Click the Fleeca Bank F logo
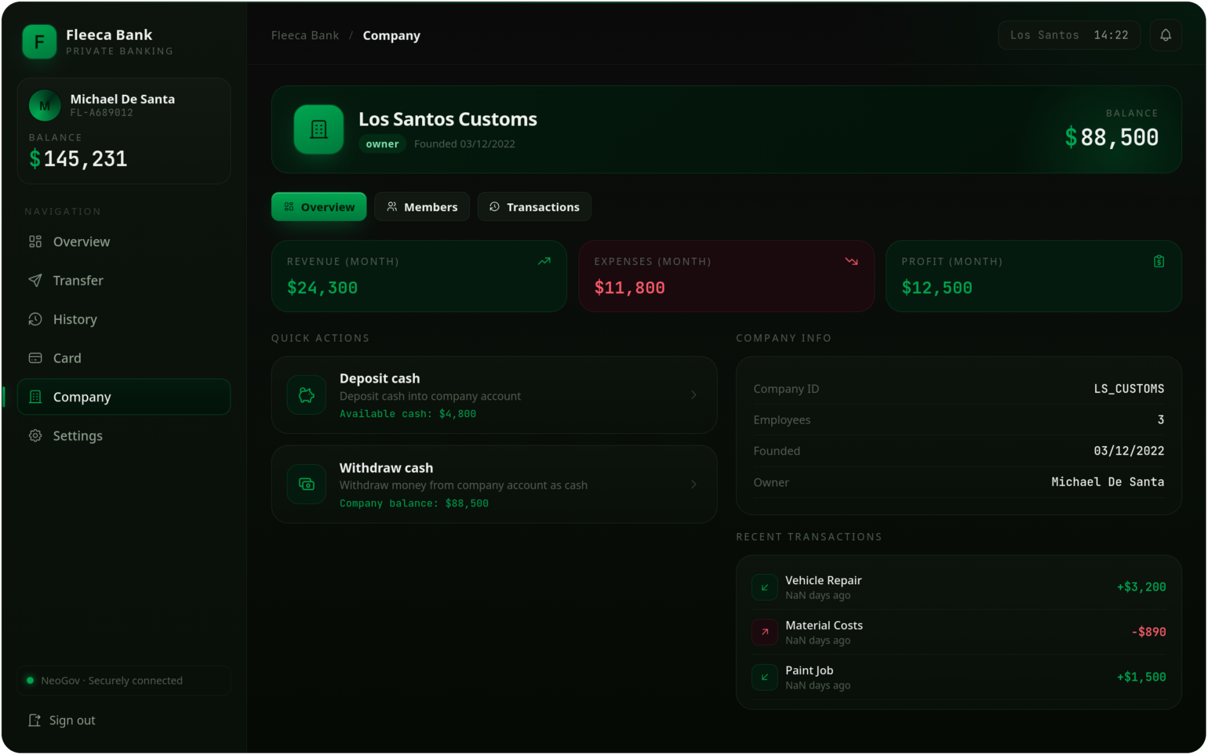1208x755 pixels. [x=39, y=42]
